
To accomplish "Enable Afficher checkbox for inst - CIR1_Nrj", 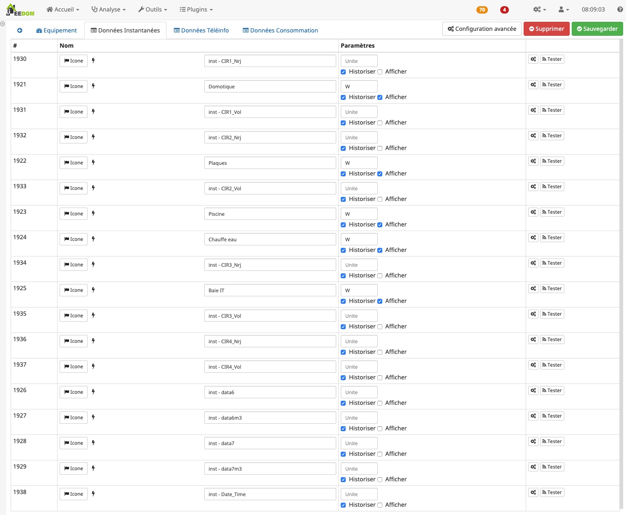I will click(x=380, y=72).
